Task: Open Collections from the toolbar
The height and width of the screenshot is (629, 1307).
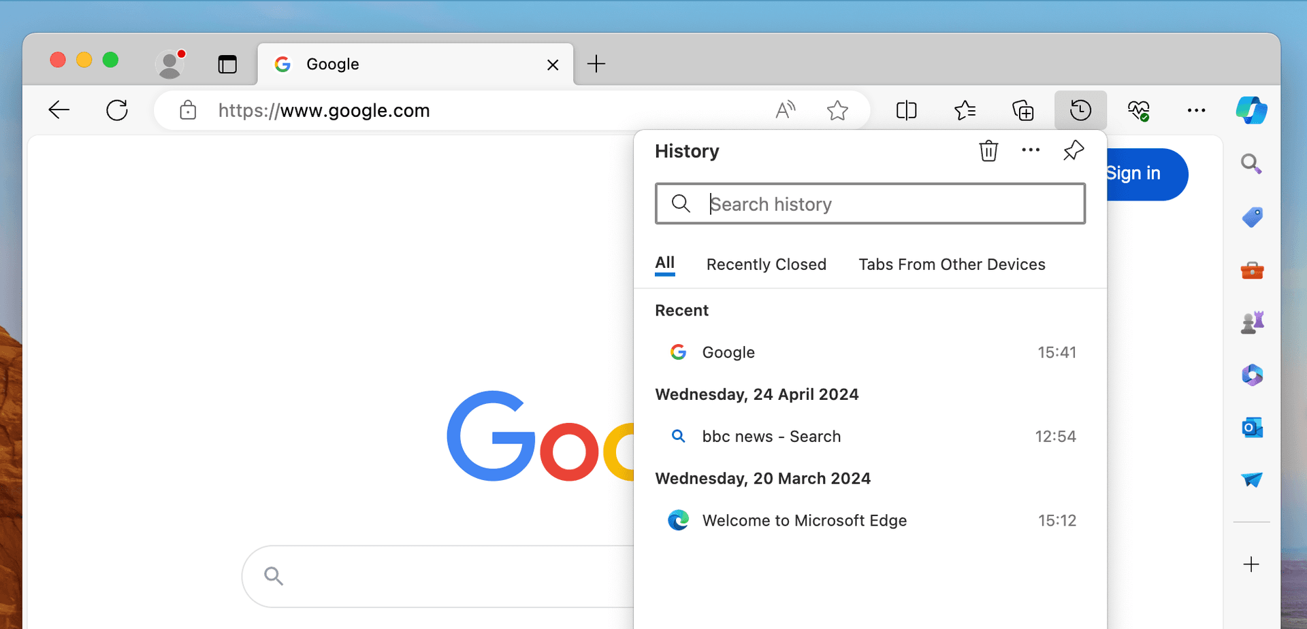Action: [x=1023, y=109]
